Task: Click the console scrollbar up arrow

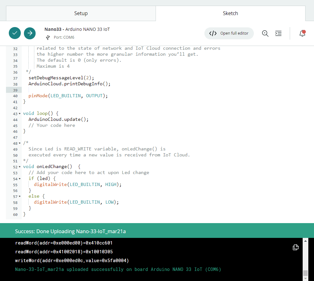Action: [x=305, y=241]
